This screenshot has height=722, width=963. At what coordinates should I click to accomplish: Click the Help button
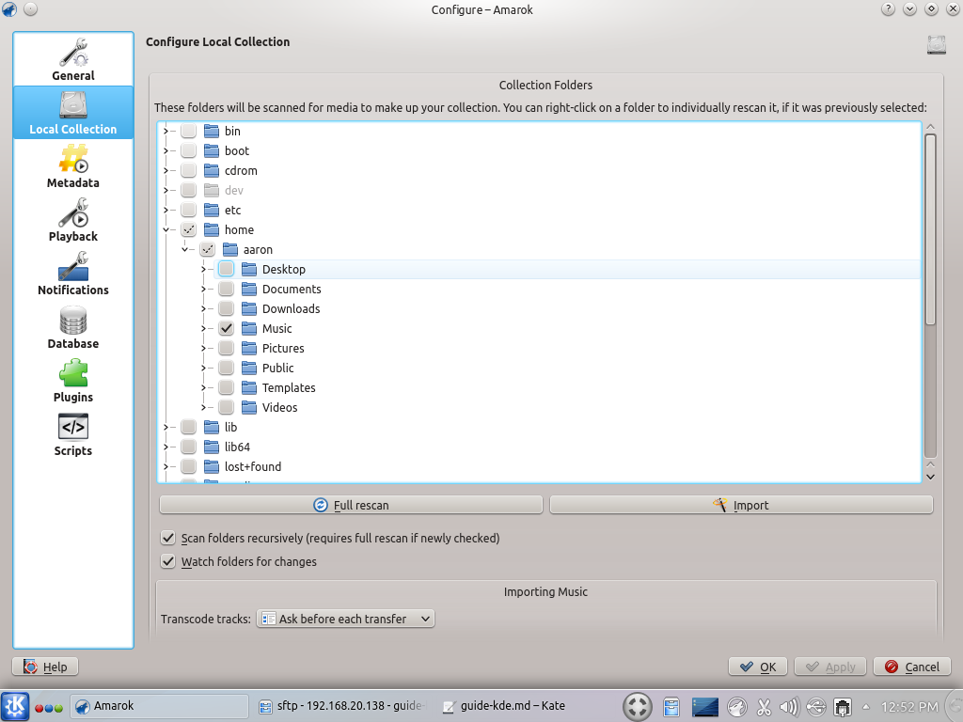(x=45, y=667)
